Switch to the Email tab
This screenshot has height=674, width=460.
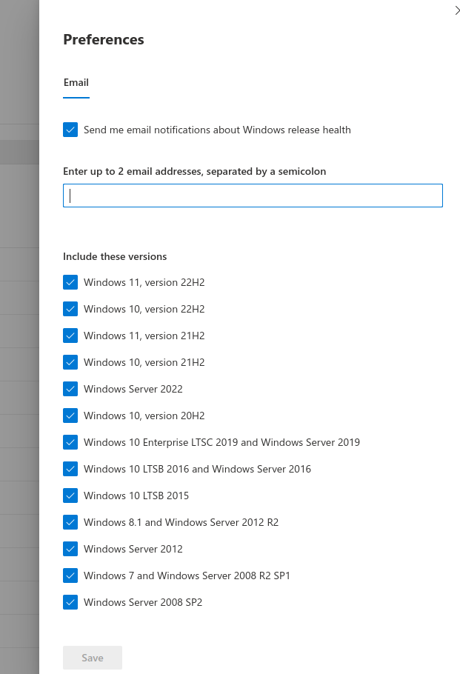tap(76, 82)
